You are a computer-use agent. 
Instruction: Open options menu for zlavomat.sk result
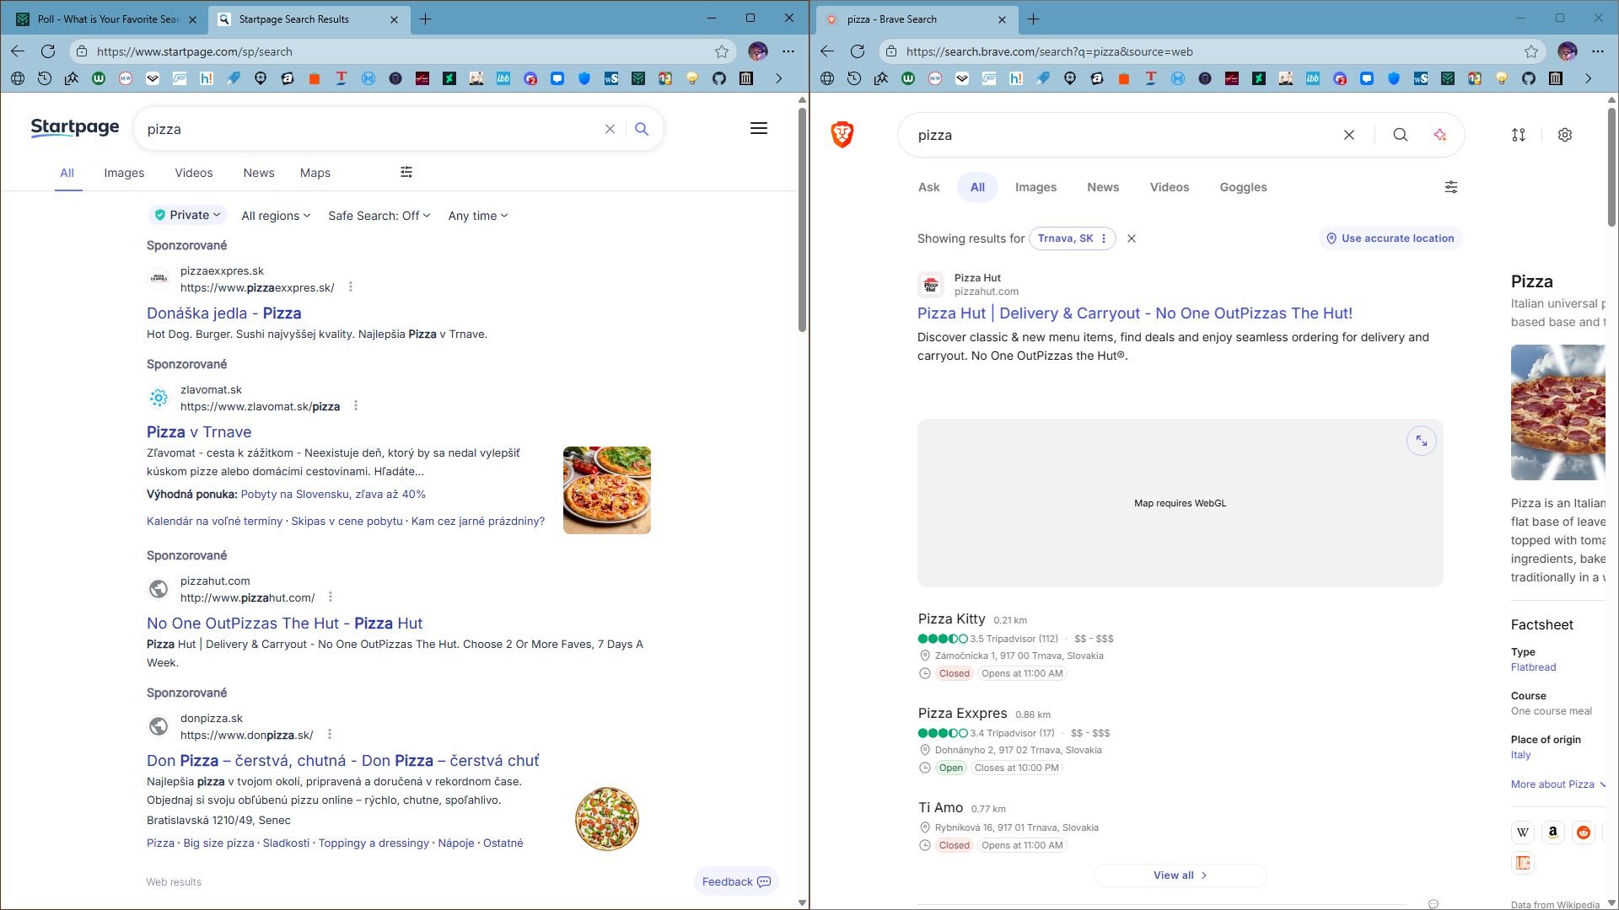tap(356, 406)
